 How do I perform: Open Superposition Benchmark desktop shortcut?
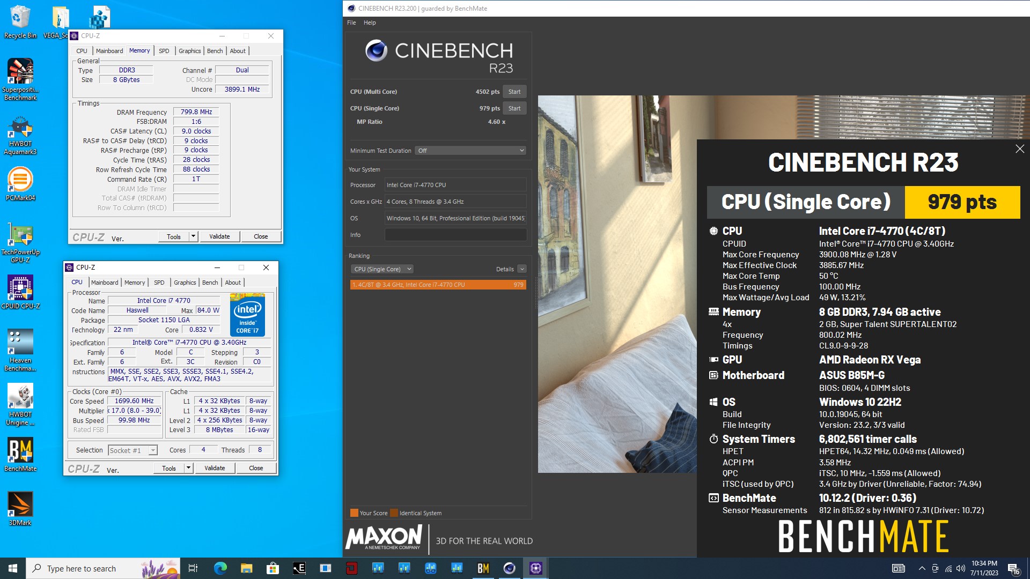coord(20,79)
